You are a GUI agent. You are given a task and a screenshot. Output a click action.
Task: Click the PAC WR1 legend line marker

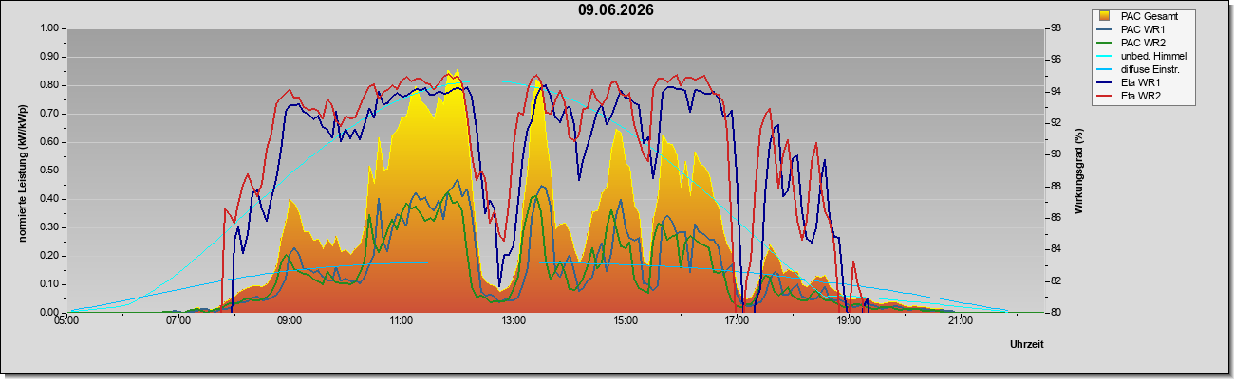tap(1105, 29)
